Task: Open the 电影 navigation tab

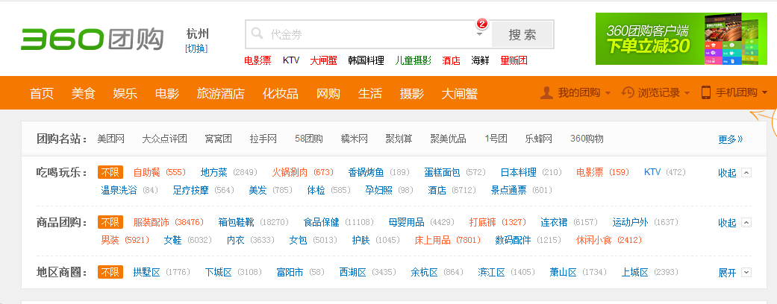Action: pyautogui.click(x=167, y=93)
